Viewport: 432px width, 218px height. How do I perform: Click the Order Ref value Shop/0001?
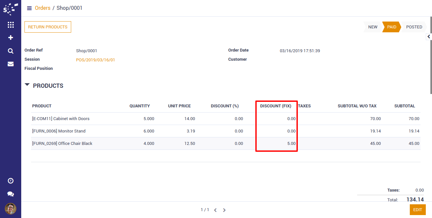[x=87, y=51]
